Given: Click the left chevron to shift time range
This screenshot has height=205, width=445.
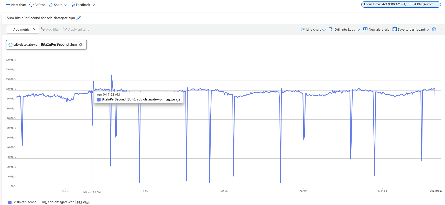Looking at the screenshot, I should (x=5, y=122).
